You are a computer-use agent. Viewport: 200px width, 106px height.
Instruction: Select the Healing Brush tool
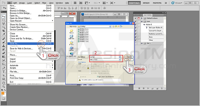[4, 39]
